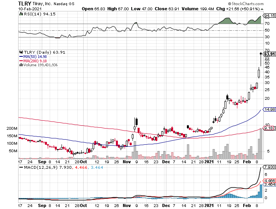276x209 pixels.
Task: Click the RSI mountain icon beside RSI(14)
Action: pyautogui.click(x=21, y=14)
